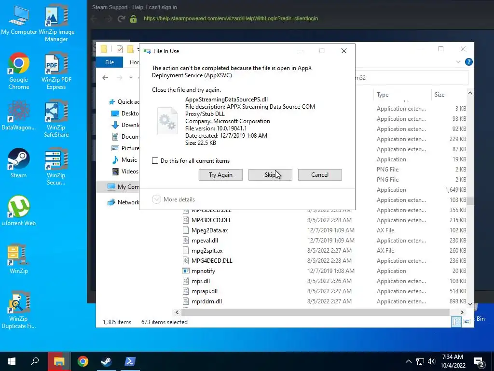Click the Windows Start button
The height and width of the screenshot is (371, 494).
click(x=12, y=361)
